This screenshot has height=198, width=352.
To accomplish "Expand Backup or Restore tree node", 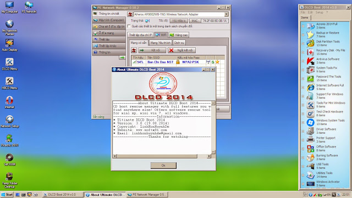I will pyautogui.click(x=303, y=35).
